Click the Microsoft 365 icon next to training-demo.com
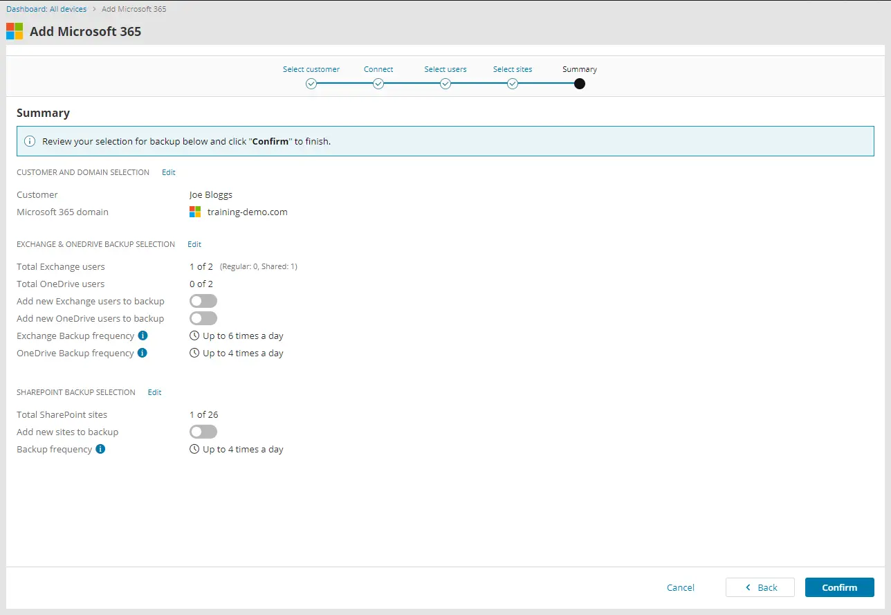891x615 pixels. point(195,212)
